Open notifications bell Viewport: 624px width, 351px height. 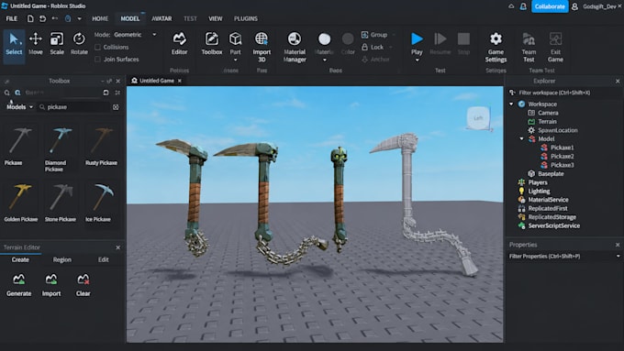pyautogui.click(x=523, y=6)
